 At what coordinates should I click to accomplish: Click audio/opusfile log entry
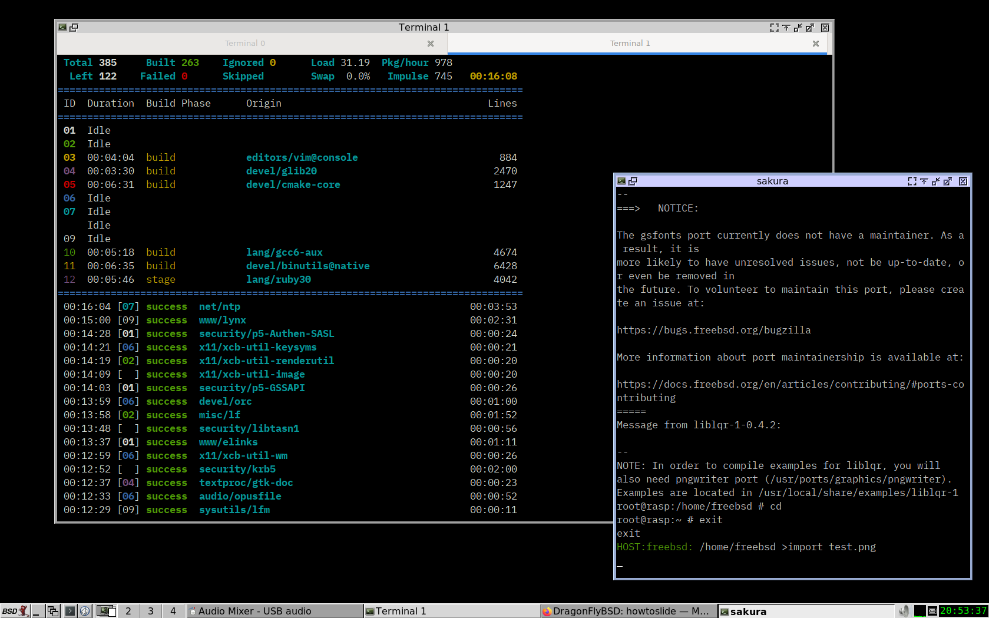240,496
